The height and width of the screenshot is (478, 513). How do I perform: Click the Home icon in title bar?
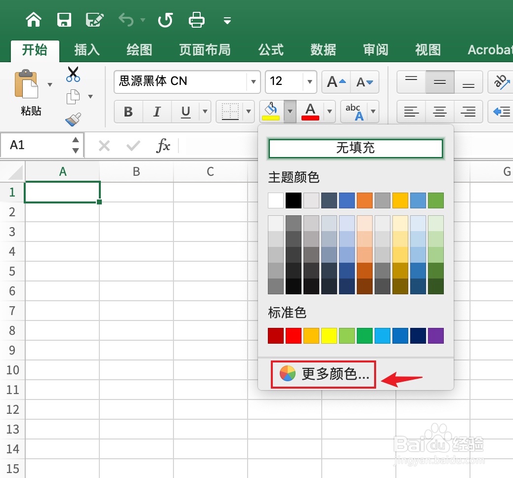click(x=34, y=20)
